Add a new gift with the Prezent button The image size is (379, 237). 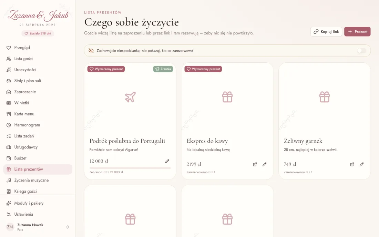click(x=357, y=32)
